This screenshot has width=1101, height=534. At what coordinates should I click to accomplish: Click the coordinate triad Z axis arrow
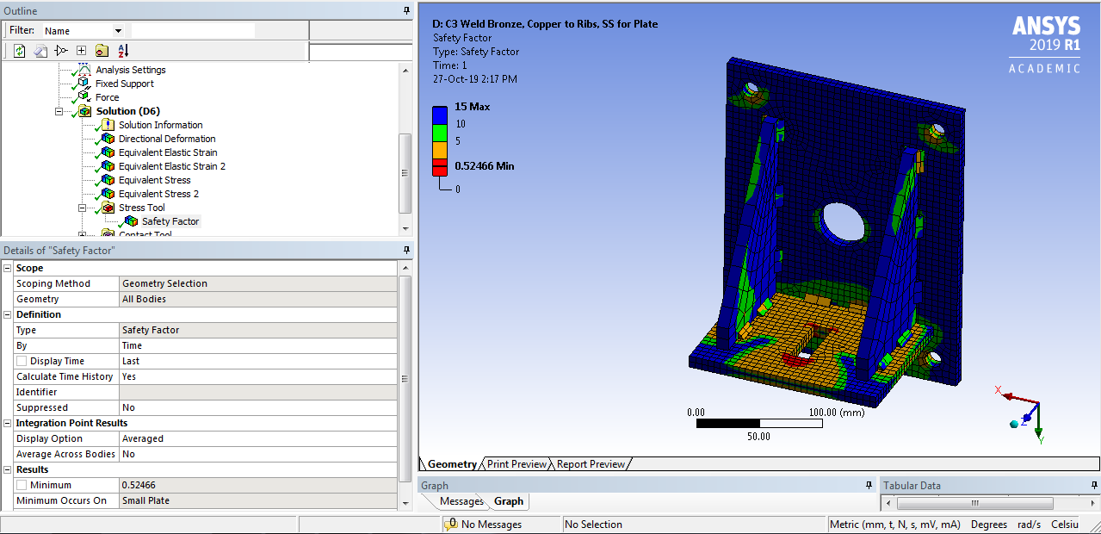(x=1028, y=418)
